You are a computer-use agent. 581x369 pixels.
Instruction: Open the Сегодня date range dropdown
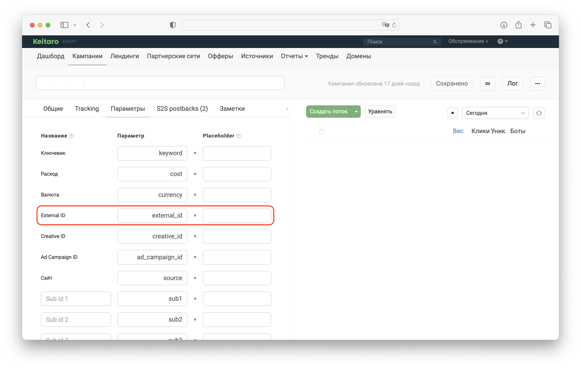click(495, 113)
